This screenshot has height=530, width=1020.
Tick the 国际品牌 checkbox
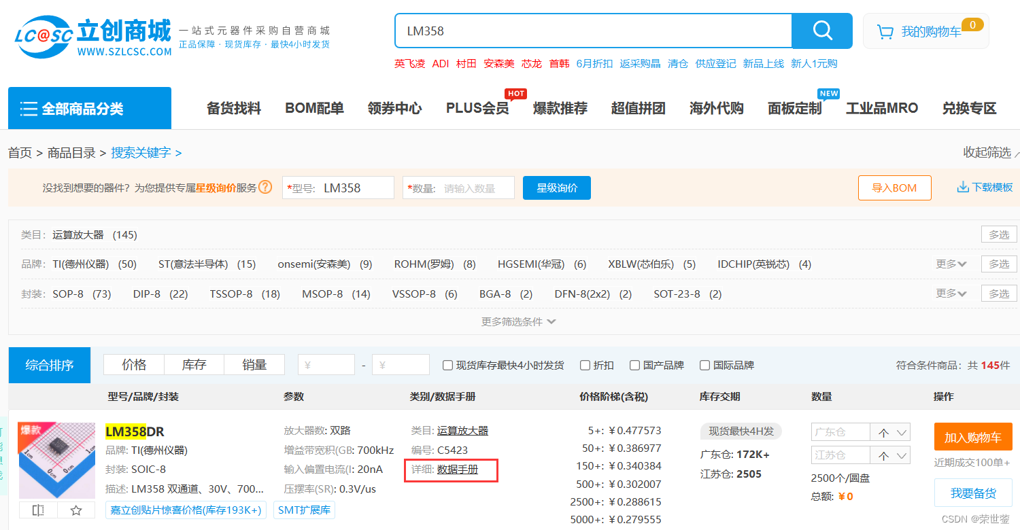(704, 366)
